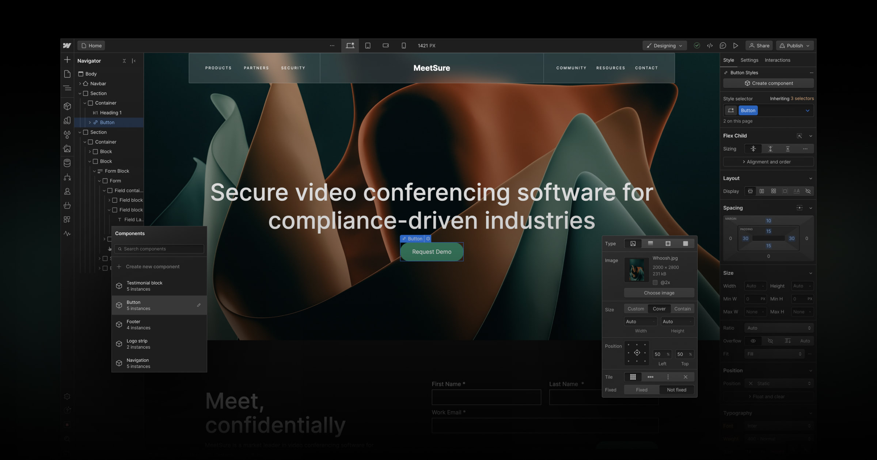Open the Audit panel icon
Screen dimensions: 877x460
67,233
